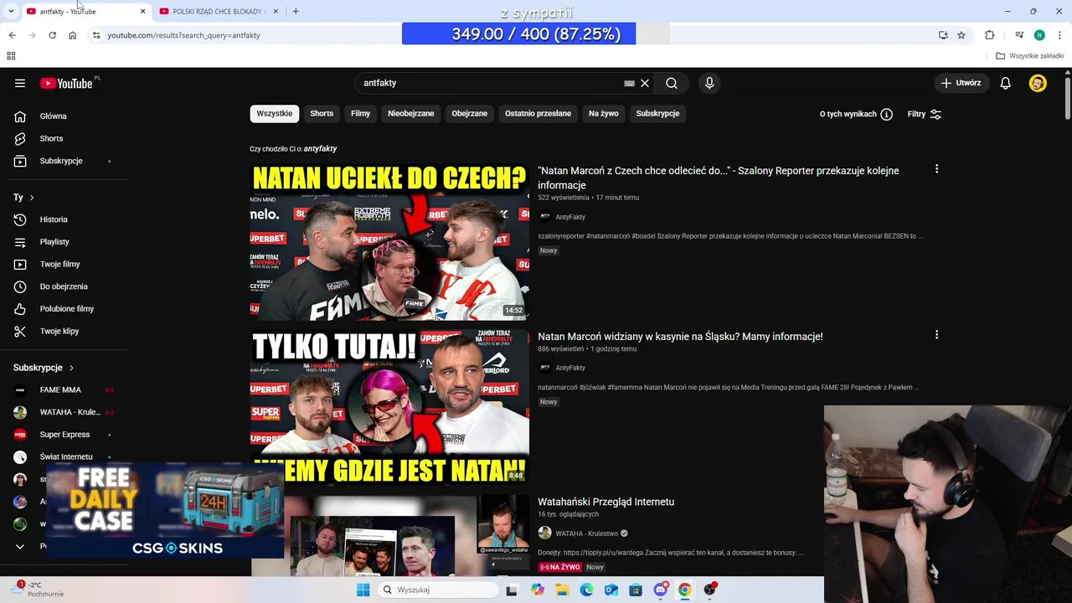This screenshot has width=1072, height=603.
Task: Switch to POLSKI RZĄD CHCE BLOKADY tab
Action: [218, 12]
